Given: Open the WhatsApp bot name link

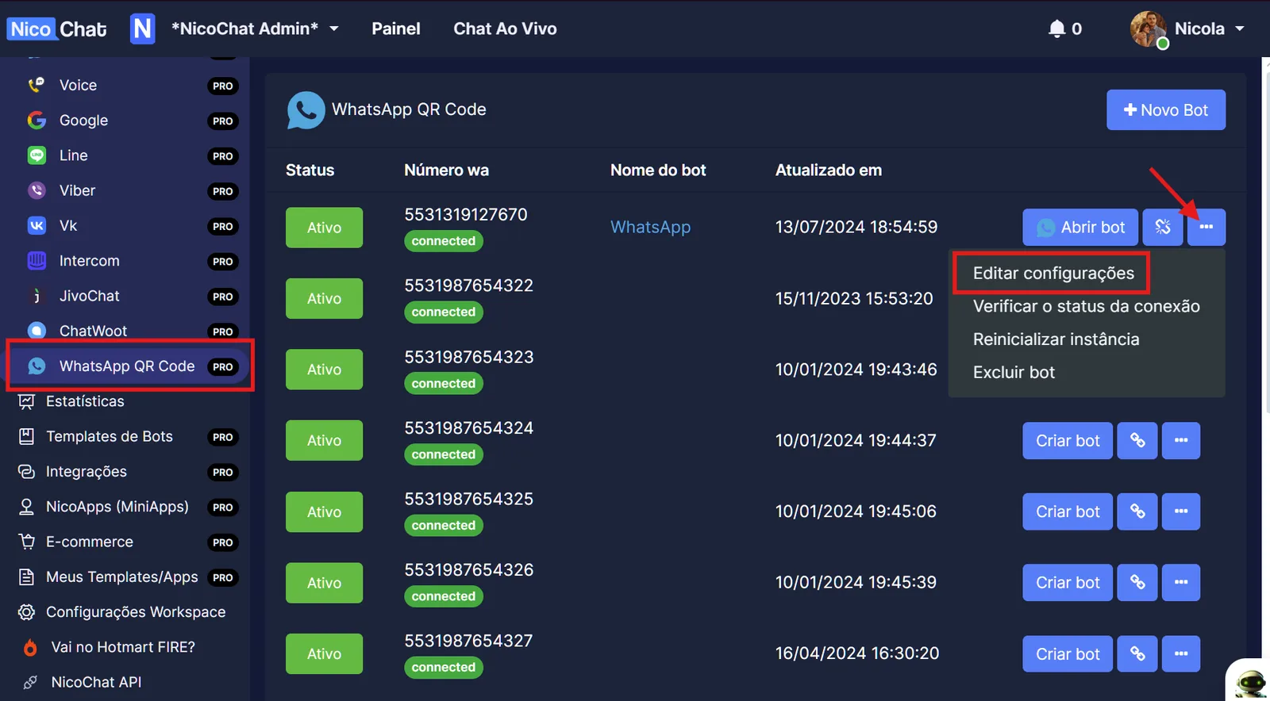Looking at the screenshot, I should pyautogui.click(x=650, y=227).
